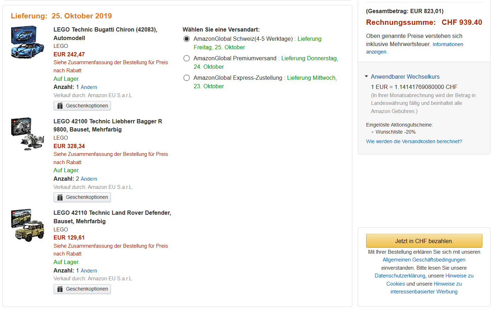Viewport: 493px width, 309px height.
Task: Click the gift icon for Bugatti Chiron
Action: pyautogui.click(x=60, y=106)
